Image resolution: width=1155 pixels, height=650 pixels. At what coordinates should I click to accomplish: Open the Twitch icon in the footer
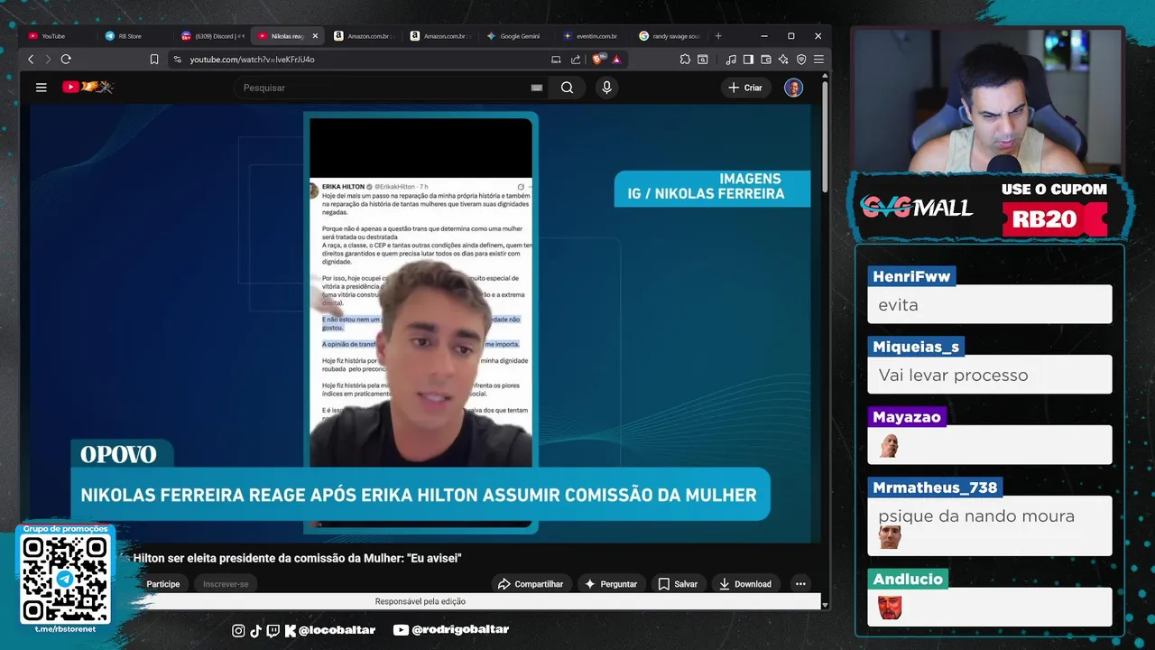(273, 631)
